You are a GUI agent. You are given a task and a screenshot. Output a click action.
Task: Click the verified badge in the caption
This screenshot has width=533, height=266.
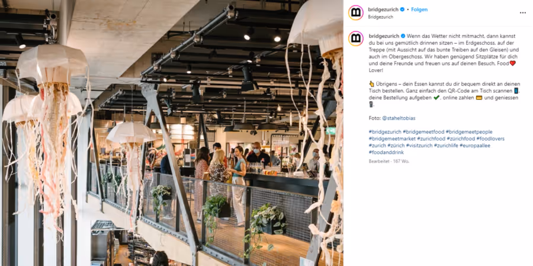(x=403, y=36)
